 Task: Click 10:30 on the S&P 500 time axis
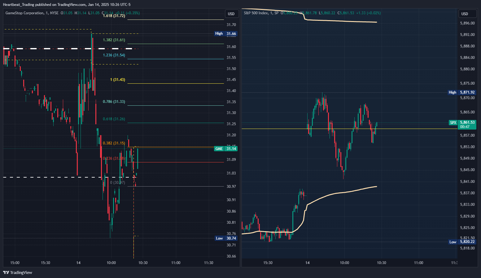click(382, 263)
